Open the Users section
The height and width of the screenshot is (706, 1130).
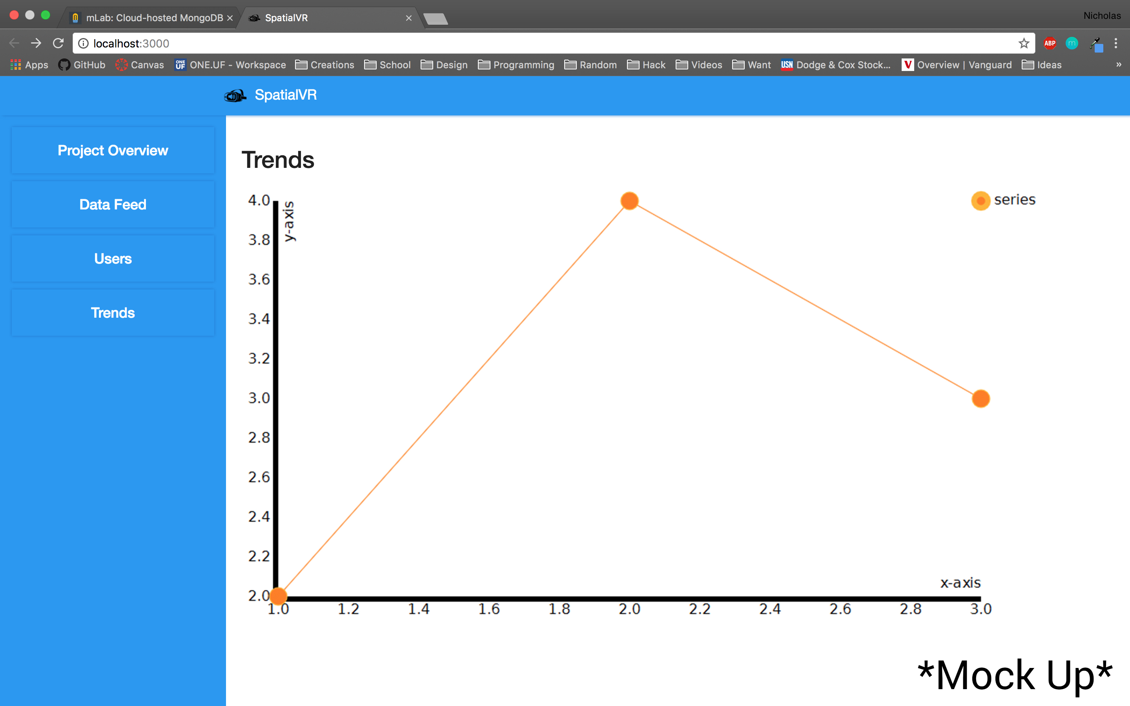click(113, 259)
